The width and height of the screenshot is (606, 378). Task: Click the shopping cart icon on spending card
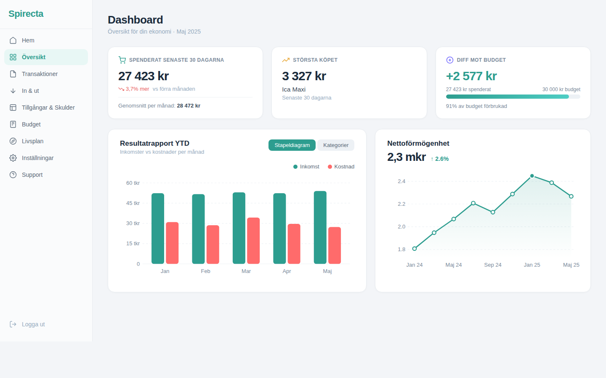(x=122, y=60)
